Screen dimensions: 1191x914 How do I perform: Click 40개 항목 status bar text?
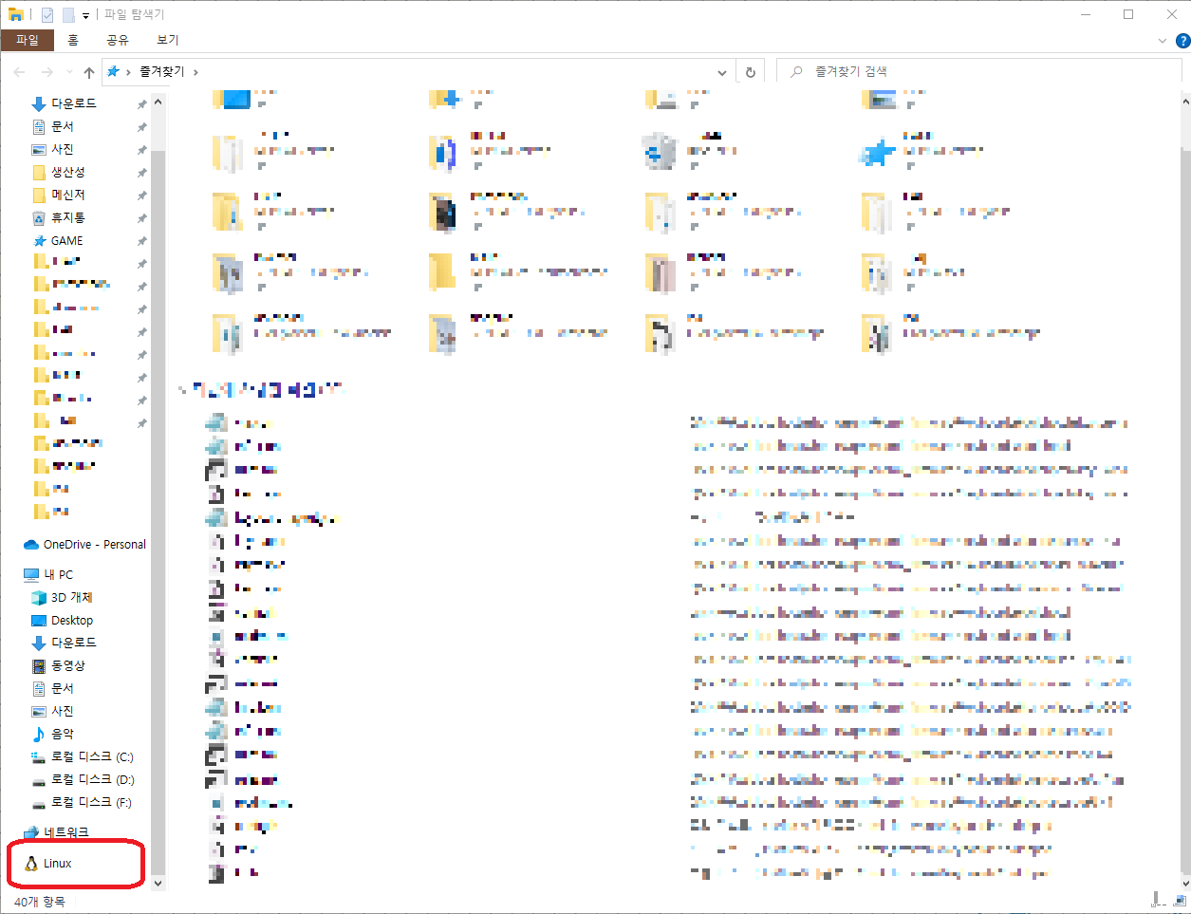click(x=40, y=902)
